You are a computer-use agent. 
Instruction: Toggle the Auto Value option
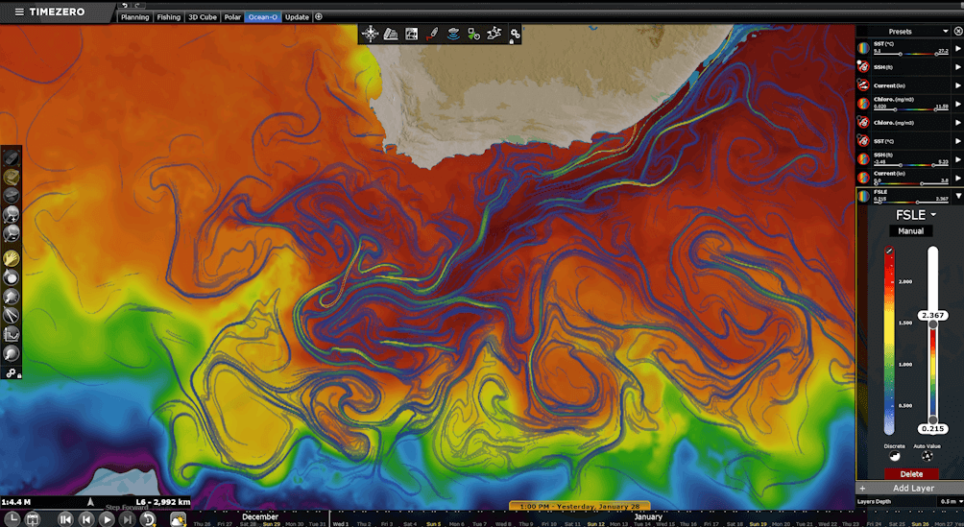928,456
